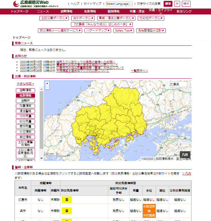211x221 pixels.
Task: Click the 広島県防災Web site logo
Action: click(36, 4)
